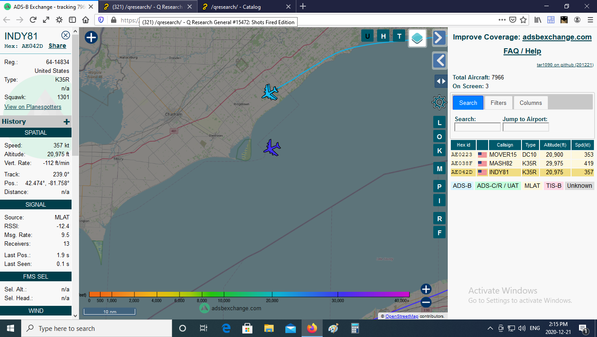This screenshot has height=337, width=597.
Task: Toggle the M map option button
Action: tap(439, 168)
